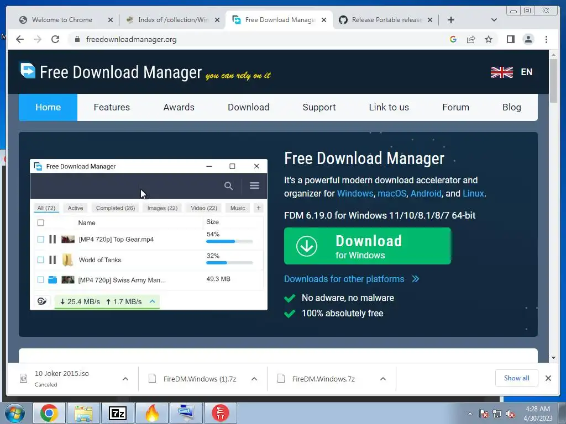Click the 54% progress bar for Top Gear

coord(229,242)
